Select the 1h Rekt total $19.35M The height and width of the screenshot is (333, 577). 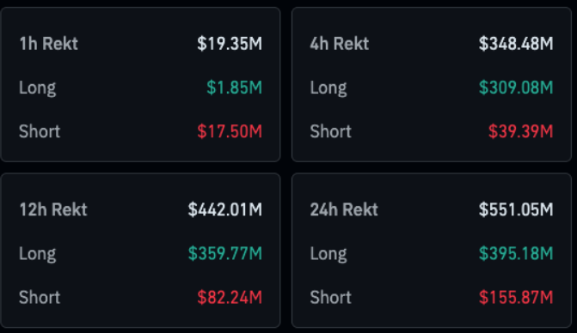coord(230,44)
